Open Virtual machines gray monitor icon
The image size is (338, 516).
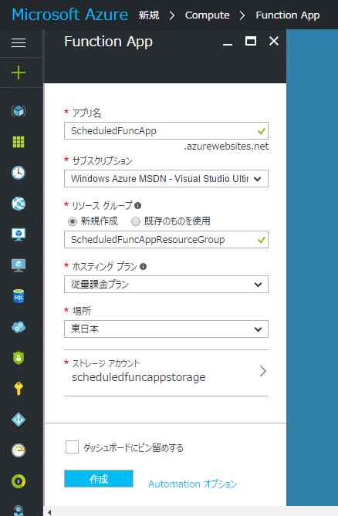pos(19,265)
